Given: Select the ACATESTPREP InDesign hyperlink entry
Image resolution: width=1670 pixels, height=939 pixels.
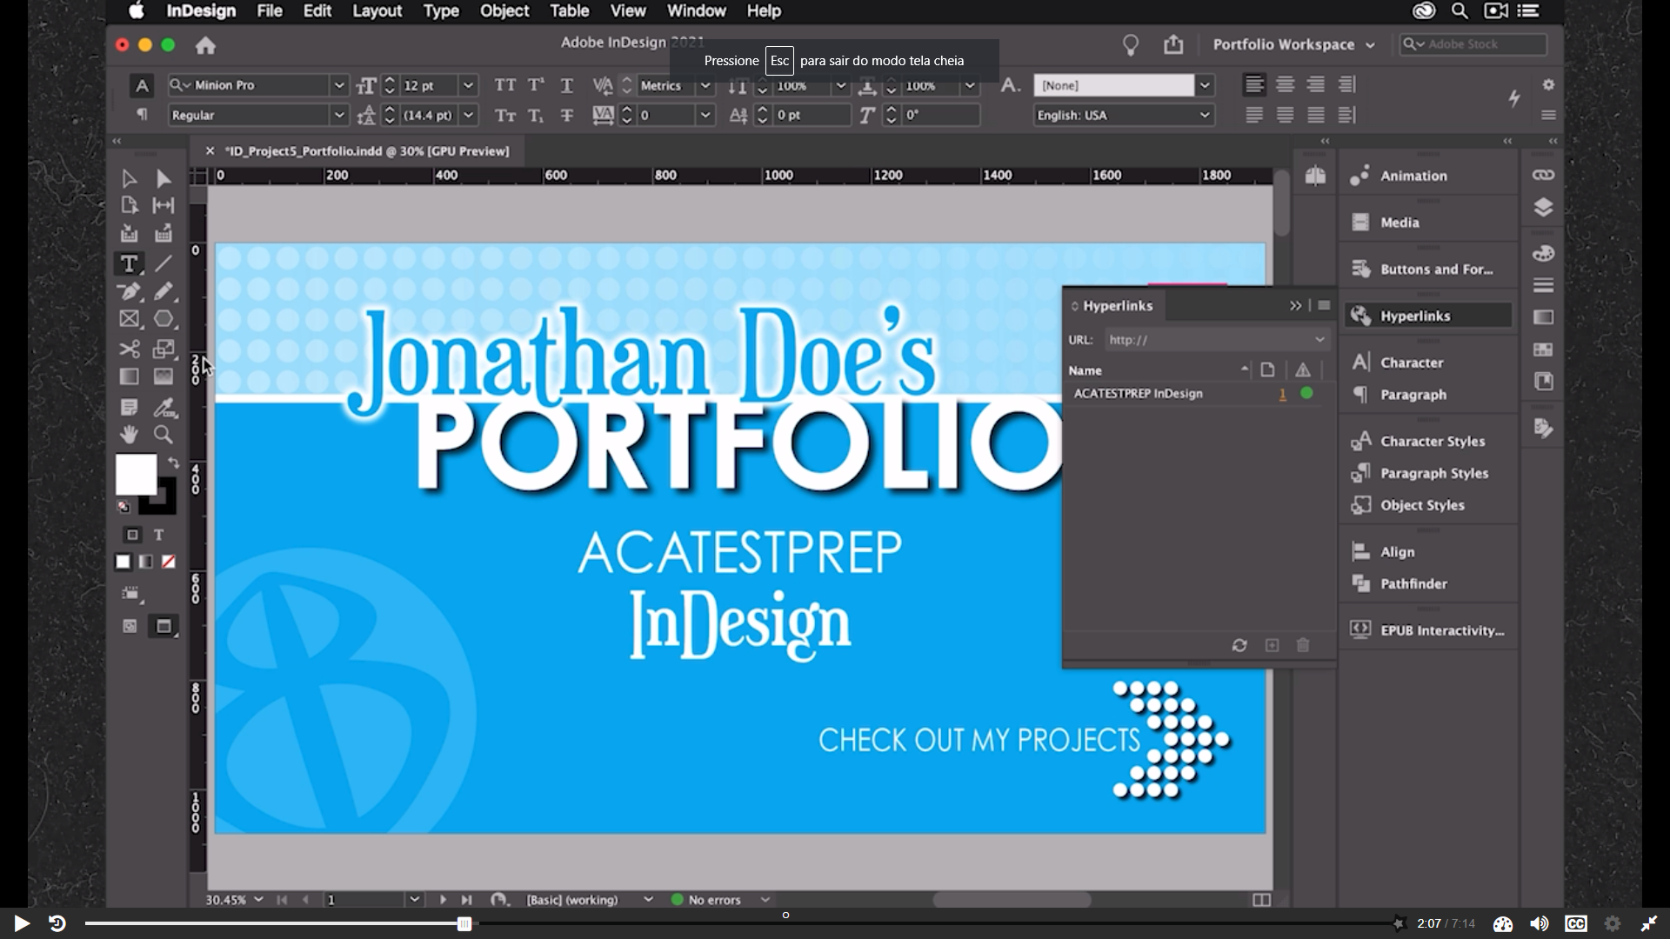Looking at the screenshot, I should pos(1138,394).
